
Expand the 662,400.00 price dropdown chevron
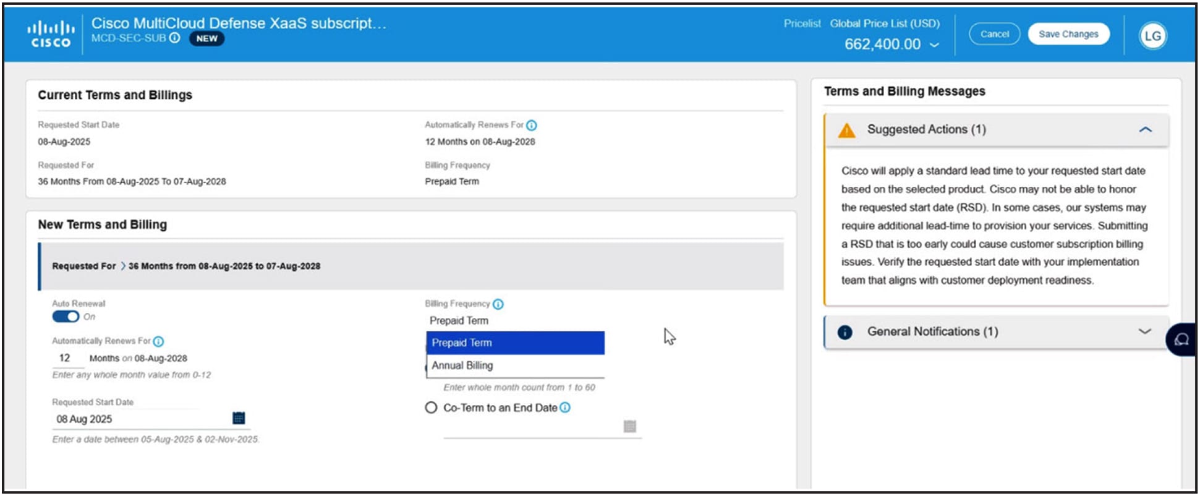[x=934, y=45]
